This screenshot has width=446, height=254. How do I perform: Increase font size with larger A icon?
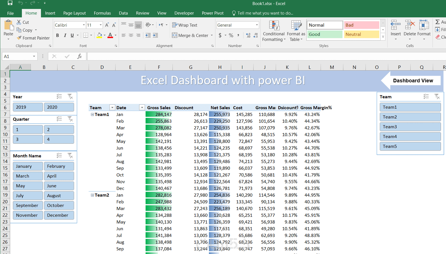pyautogui.click(x=107, y=25)
